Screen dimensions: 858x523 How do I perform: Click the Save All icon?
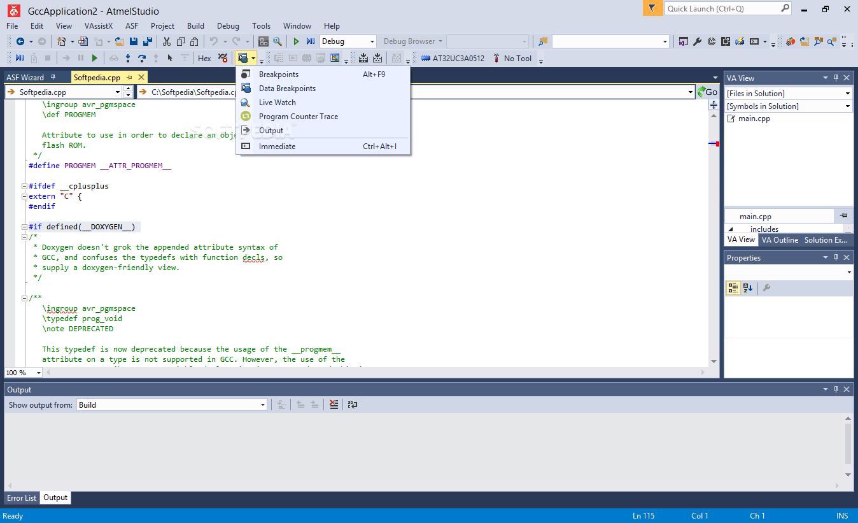pyautogui.click(x=148, y=41)
